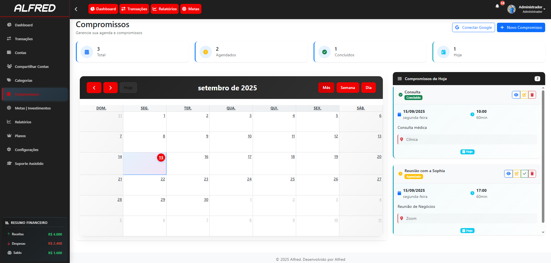Viewport: 551px width, 263px height.
Task: Open Metas | Investimentos in sidebar
Action: click(x=33, y=108)
